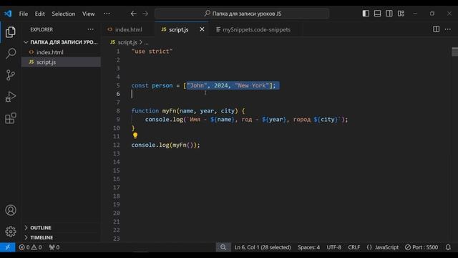Open the Explorer view in activity bar
458x258 pixels.
pos(11,32)
